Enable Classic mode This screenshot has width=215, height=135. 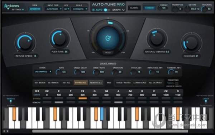tap(134, 8)
